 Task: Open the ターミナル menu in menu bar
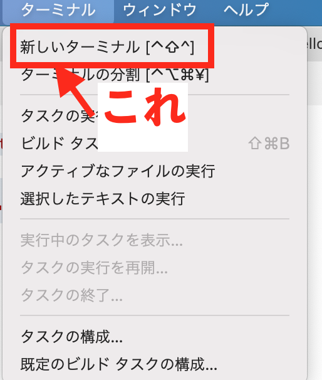[x=58, y=10]
